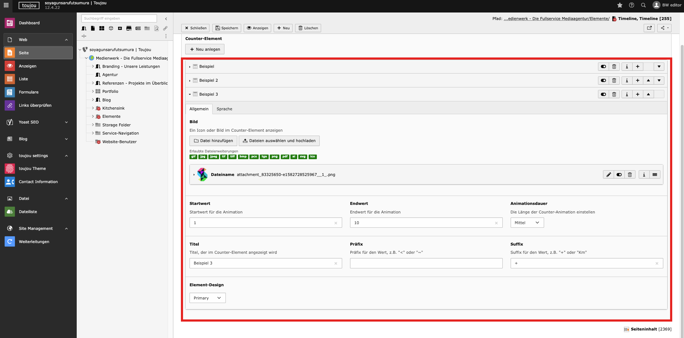This screenshot has width=684, height=338.
Task: Toggle visibility of Beispiel element
Action: (603, 67)
